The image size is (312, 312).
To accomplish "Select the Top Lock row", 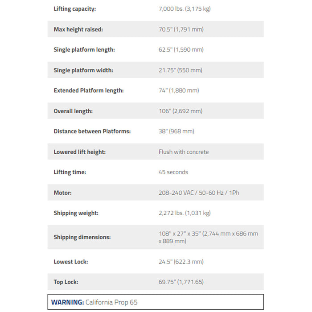I will tap(156, 282).
